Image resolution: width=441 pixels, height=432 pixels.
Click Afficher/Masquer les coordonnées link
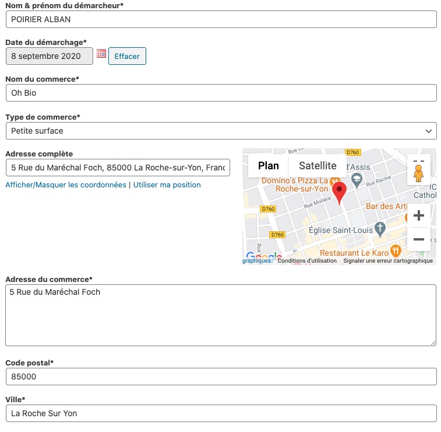point(66,185)
